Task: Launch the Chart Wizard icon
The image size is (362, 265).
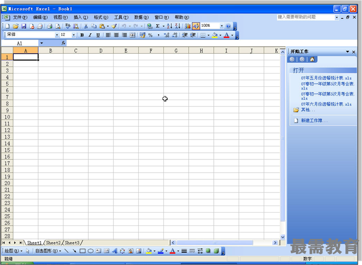Action: (x=188, y=26)
